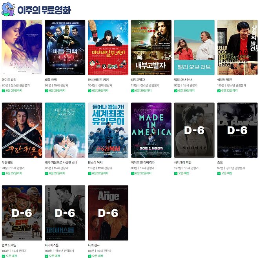Image resolution: width=259 pixels, height=260 pixels.
Task: Open the 생활의 발견 movie poster
Action: (x=237, y=48)
